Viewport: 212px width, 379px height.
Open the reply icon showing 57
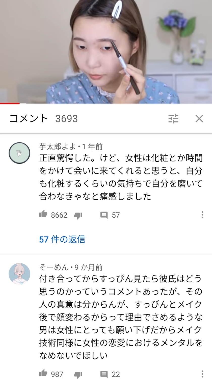click(x=104, y=215)
